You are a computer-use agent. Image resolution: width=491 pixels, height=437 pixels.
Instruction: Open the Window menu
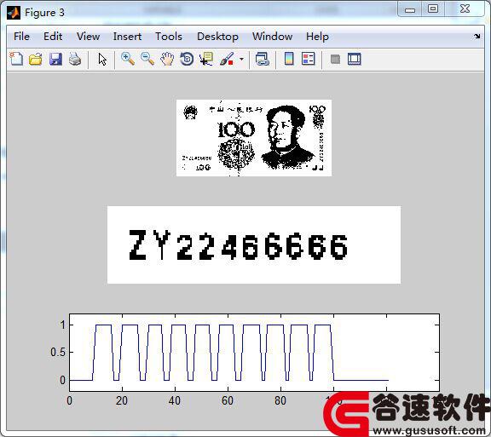tap(273, 37)
